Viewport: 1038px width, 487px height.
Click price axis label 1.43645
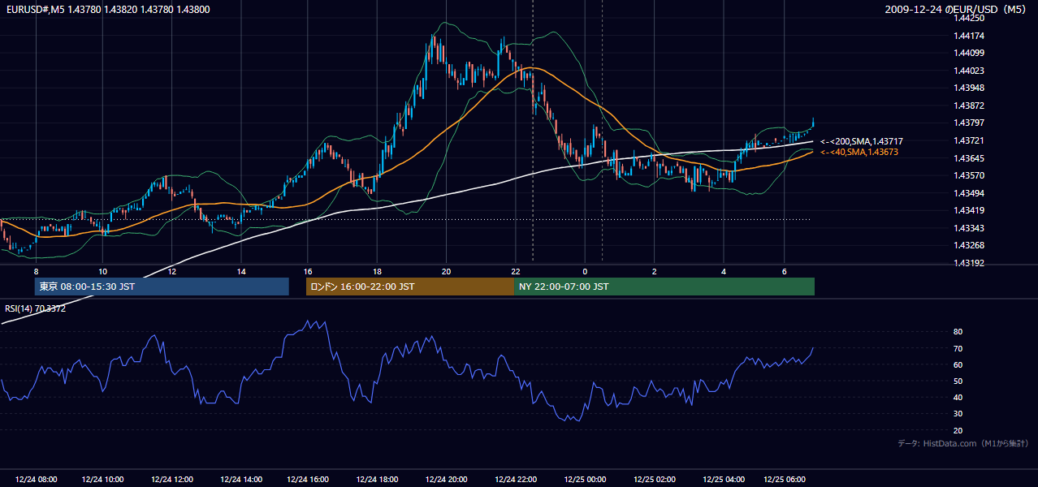pos(968,157)
